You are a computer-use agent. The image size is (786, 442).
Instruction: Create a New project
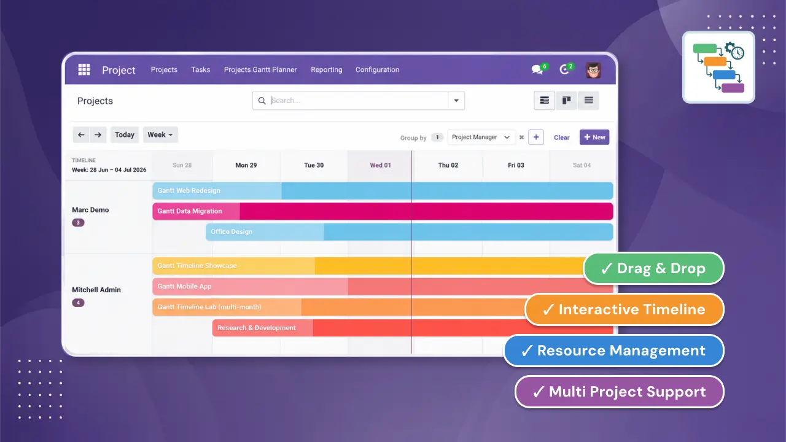[x=594, y=138]
